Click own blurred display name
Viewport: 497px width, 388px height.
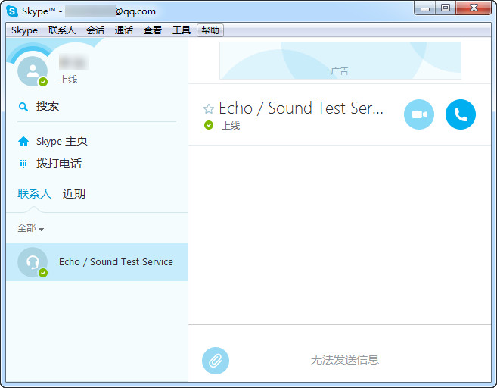click(x=74, y=62)
